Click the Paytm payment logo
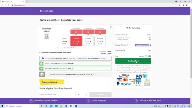This screenshot has width=192, height=108. point(142,76)
